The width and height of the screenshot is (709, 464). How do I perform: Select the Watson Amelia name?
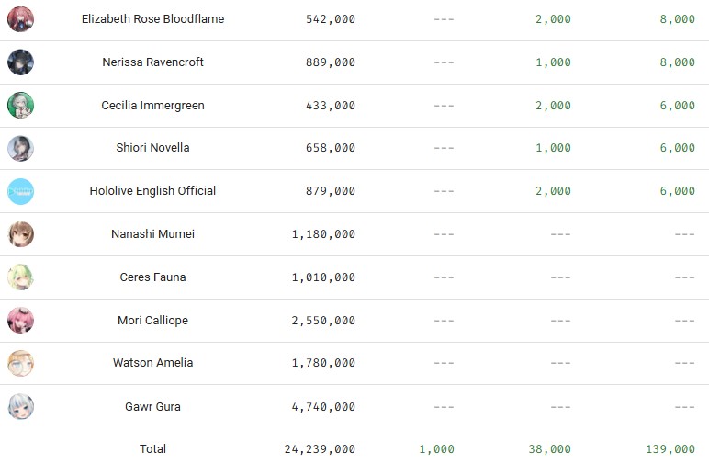(x=152, y=363)
